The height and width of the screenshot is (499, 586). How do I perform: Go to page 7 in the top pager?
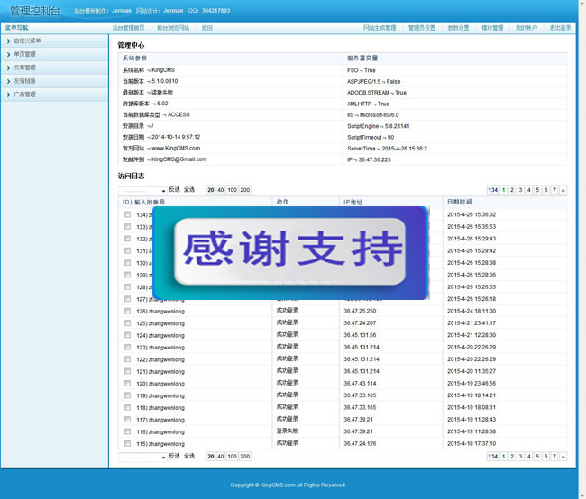(554, 190)
